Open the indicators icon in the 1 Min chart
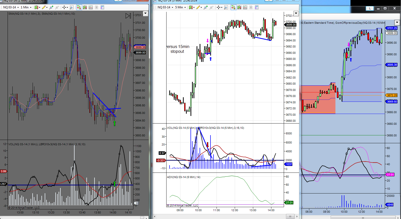This screenshot has height=219, width=401. tap(91, 7)
